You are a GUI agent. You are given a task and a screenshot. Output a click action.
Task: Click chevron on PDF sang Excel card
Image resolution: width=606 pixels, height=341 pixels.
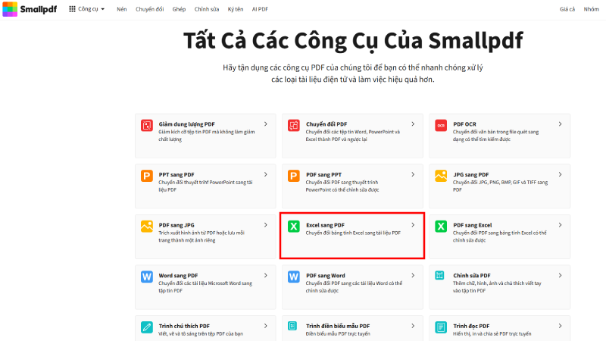(x=561, y=225)
